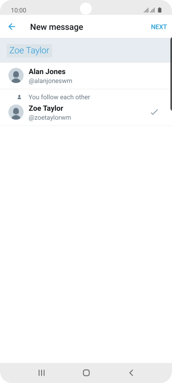Tap the Android home navigation button
172x383 pixels.
coord(86,373)
